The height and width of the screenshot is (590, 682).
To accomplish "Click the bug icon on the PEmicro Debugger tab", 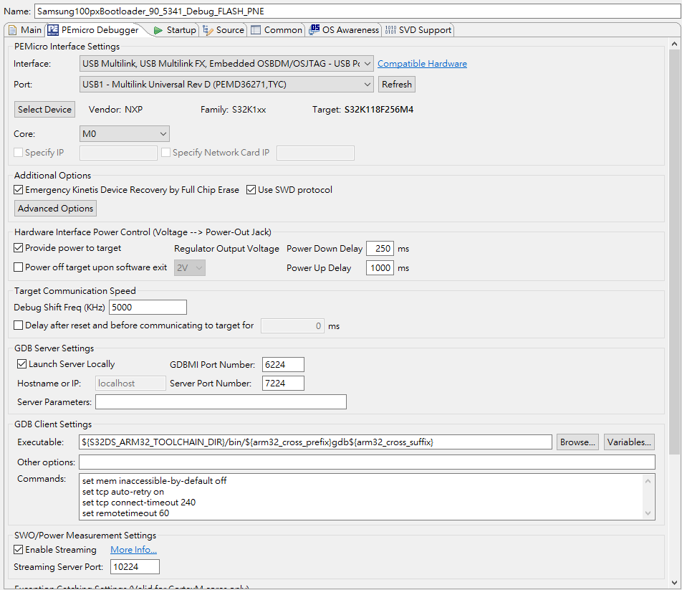I will tap(52, 30).
